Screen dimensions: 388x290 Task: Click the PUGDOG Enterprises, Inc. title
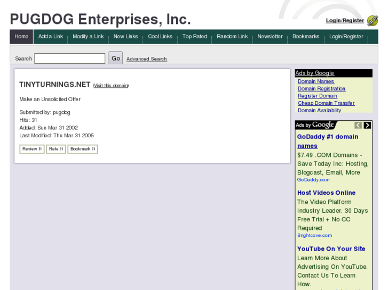tap(100, 20)
